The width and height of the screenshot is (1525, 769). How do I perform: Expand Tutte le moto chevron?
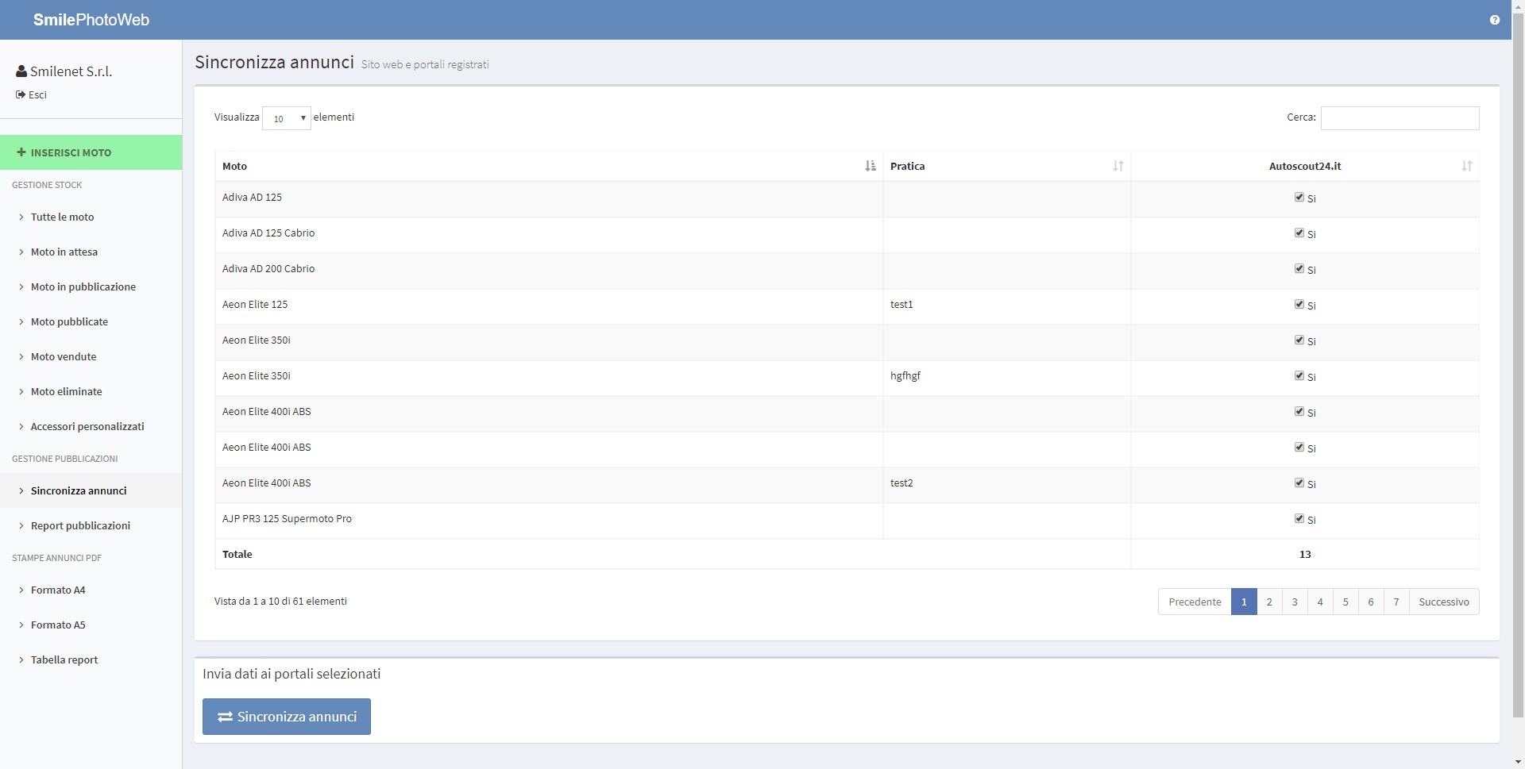[x=21, y=217]
